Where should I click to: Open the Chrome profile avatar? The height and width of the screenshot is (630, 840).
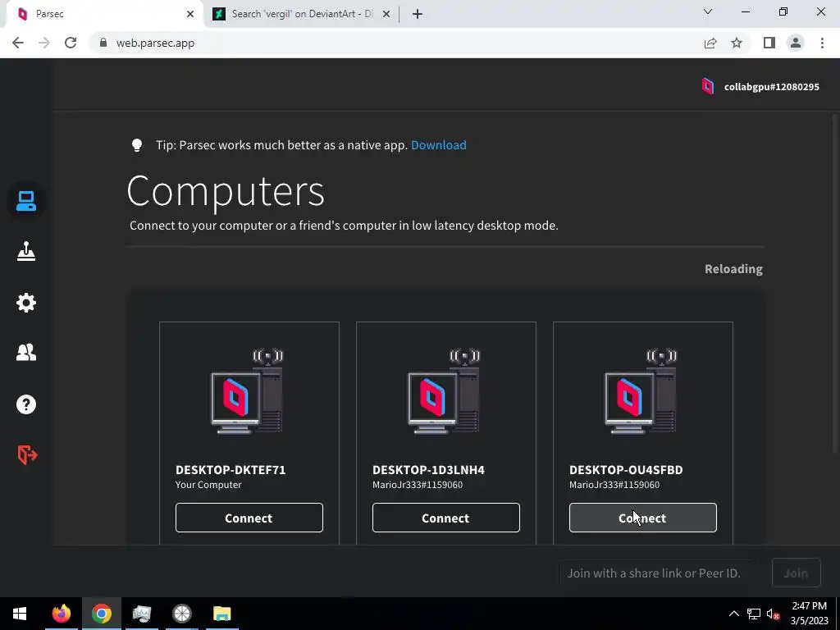pos(796,43)
